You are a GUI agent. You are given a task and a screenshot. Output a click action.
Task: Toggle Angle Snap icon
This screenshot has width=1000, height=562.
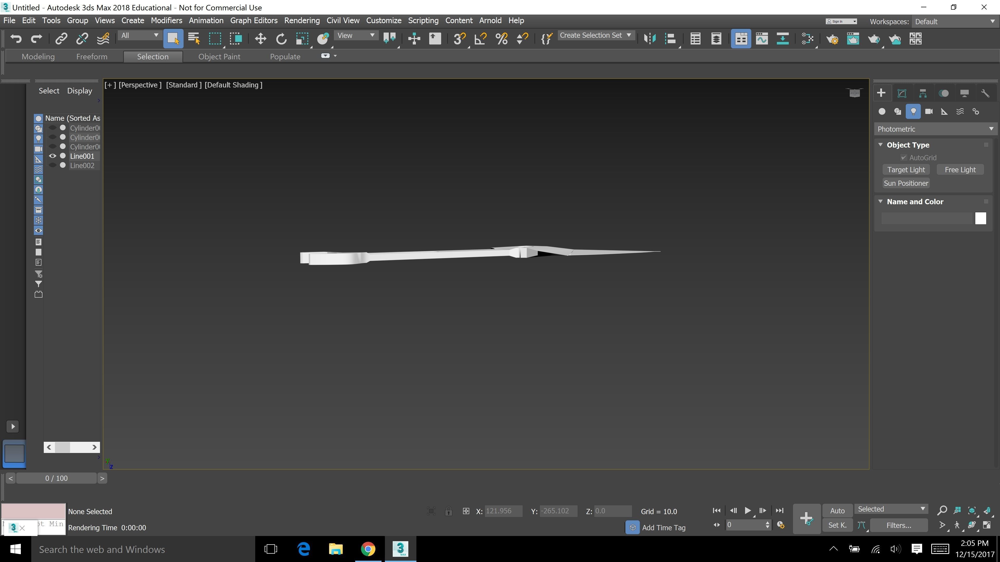coord(480,39)
